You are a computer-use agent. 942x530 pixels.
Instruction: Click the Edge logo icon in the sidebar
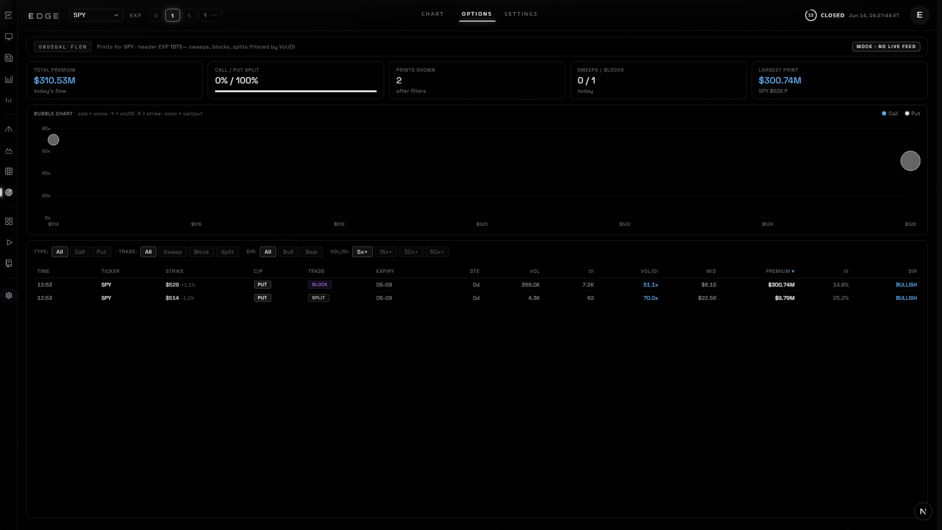pos(8,15)
